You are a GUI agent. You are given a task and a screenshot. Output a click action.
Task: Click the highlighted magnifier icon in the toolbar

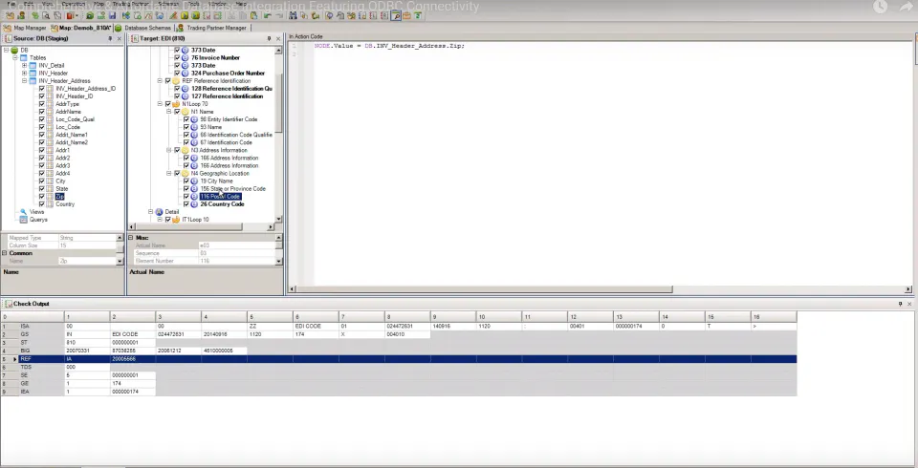[x=396, y=16]
